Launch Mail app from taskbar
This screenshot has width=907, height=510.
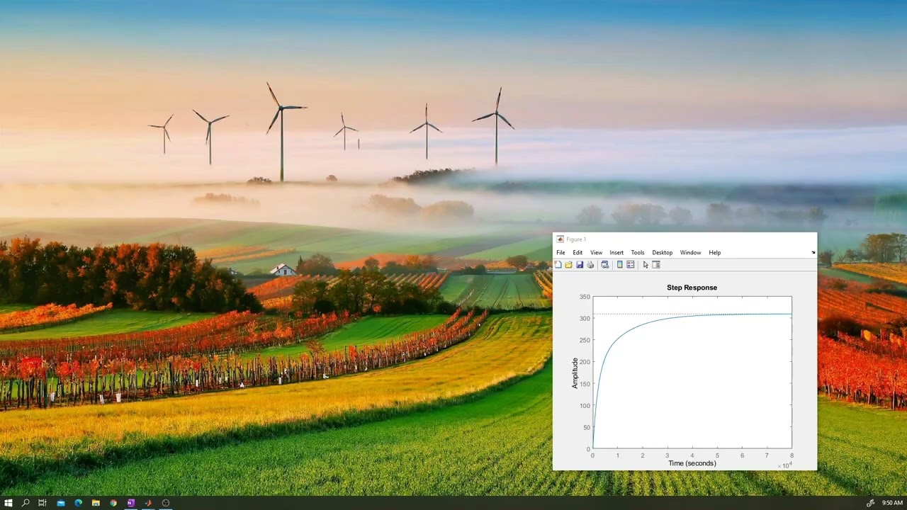[x=61, y=503]
